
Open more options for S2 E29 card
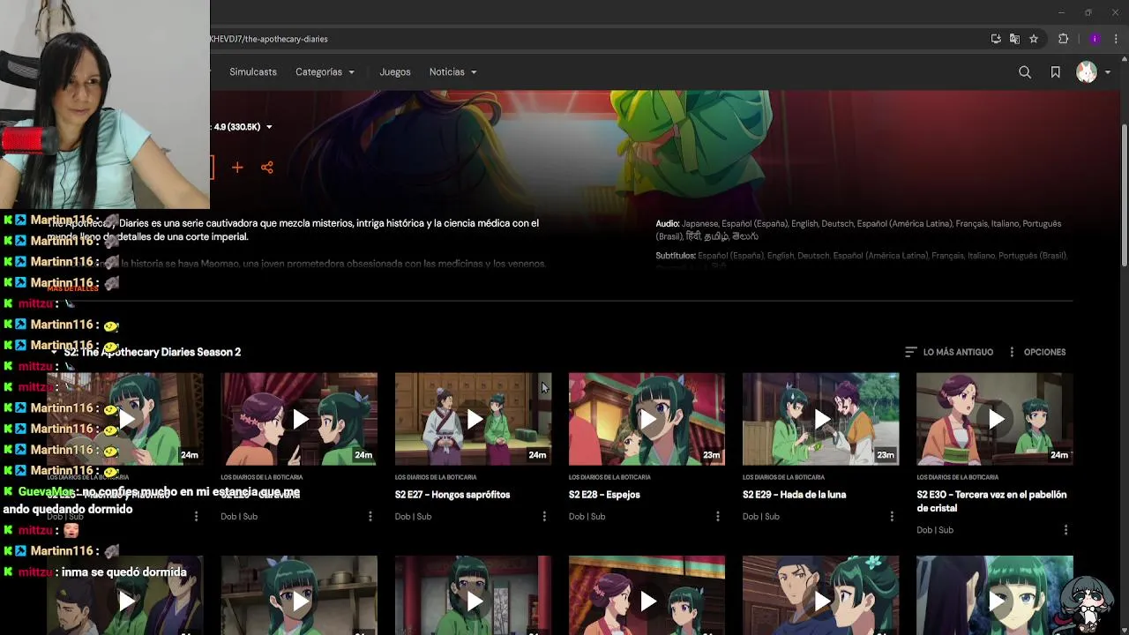(x=892, y=517)
